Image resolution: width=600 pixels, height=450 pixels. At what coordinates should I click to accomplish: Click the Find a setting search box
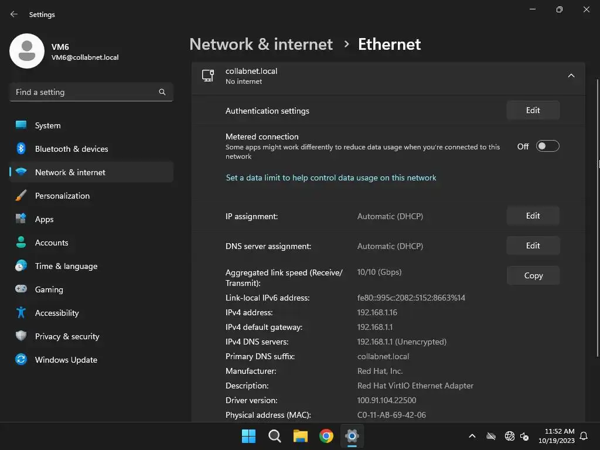pyautogui.click(x=85, y=92)
